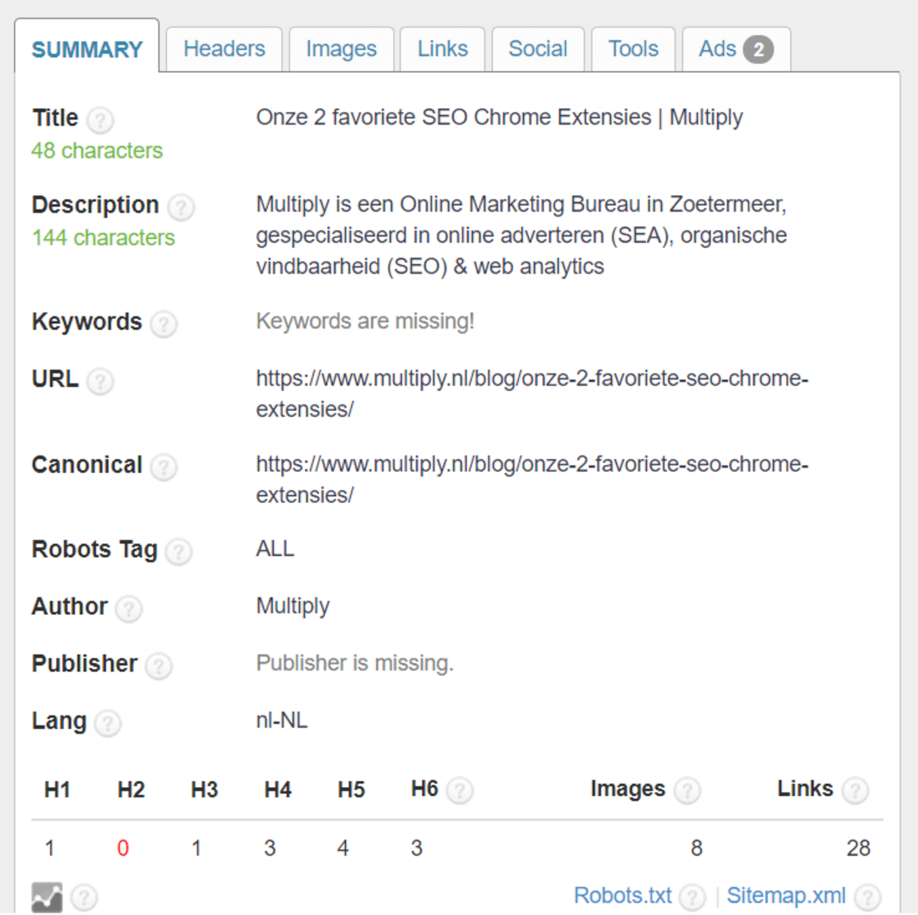Open the SUMMARY tab
Image resolution: width=918 pixels, height=915 pixels.
87,47
